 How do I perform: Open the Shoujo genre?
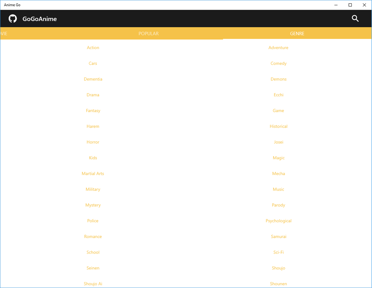(279, 268)
